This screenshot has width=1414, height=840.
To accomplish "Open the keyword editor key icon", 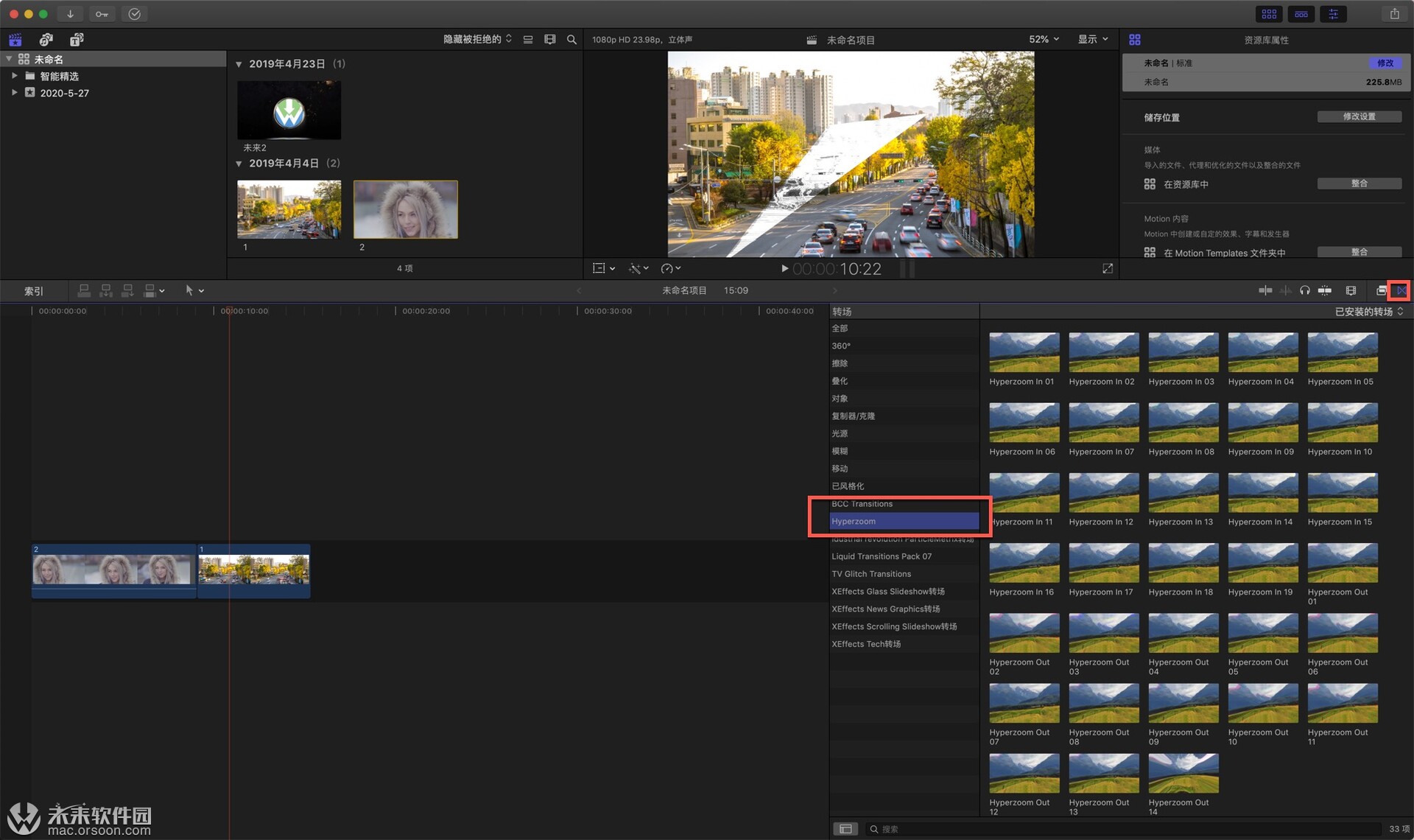I will tap(102, 14).
